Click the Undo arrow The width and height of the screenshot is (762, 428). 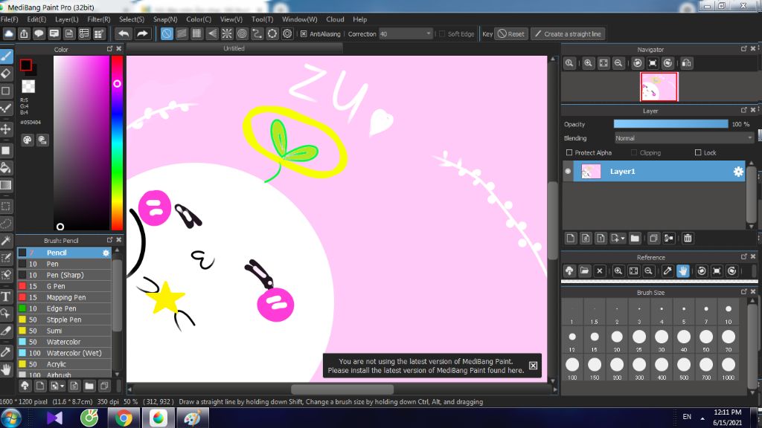124,34
